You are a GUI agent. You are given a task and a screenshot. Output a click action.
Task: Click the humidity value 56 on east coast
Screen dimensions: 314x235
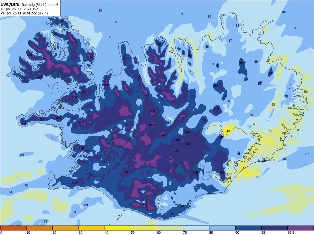[285, 145]
